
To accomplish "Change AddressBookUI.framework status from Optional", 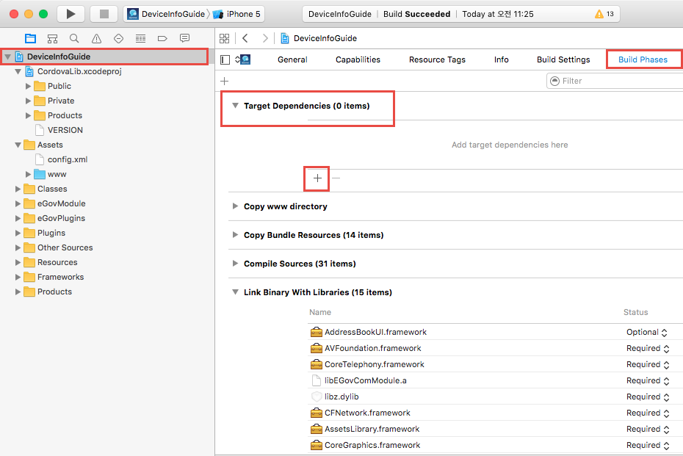I will coord(646,332).
